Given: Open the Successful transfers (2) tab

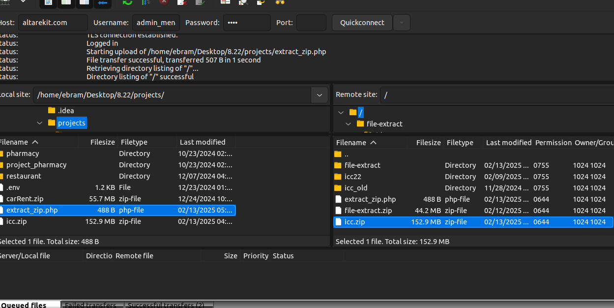Looking at the screenshot, I should click(166, 305).
